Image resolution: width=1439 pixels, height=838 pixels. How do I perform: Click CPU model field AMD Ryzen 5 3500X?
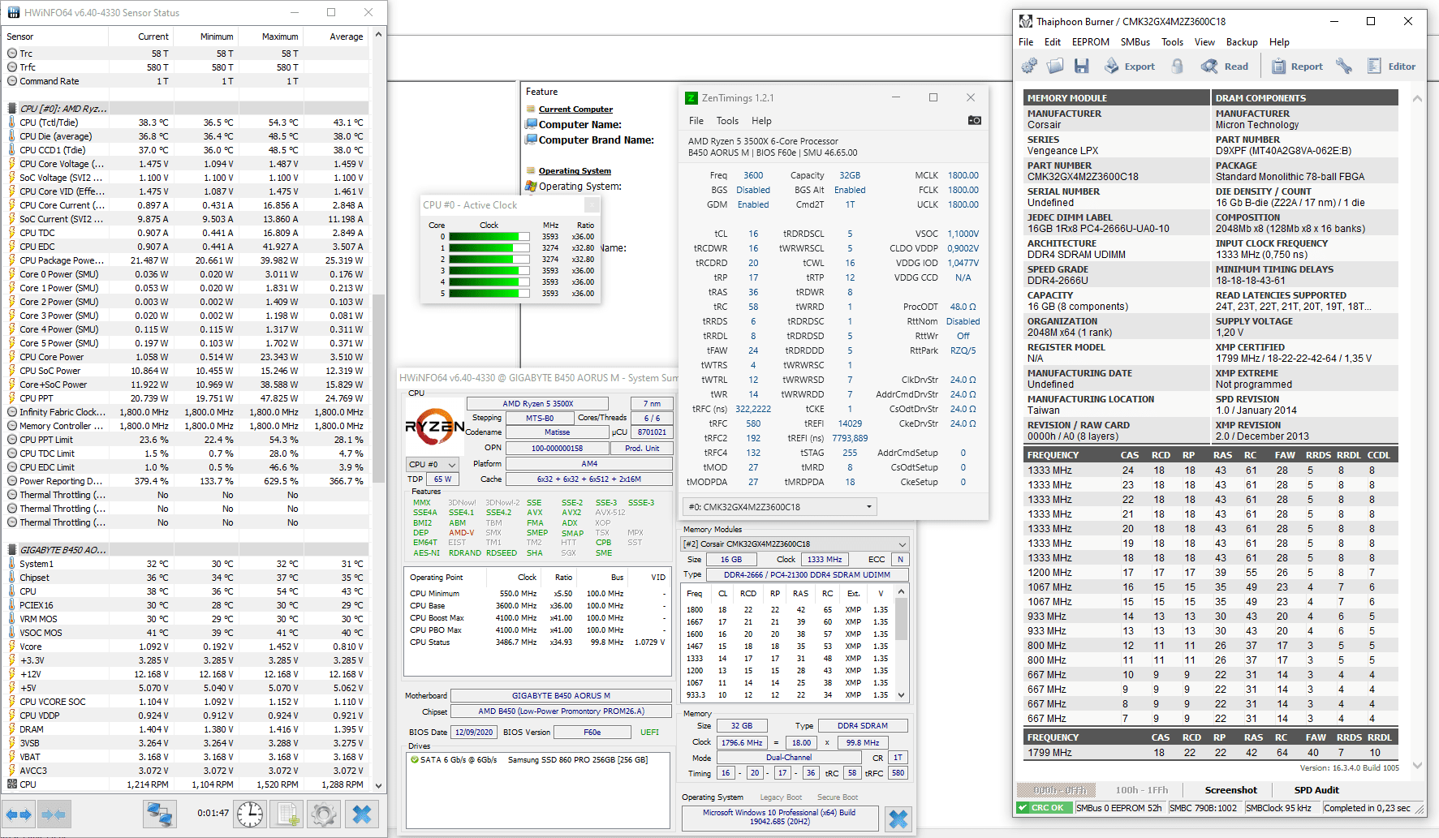click(x=537, y=403)
